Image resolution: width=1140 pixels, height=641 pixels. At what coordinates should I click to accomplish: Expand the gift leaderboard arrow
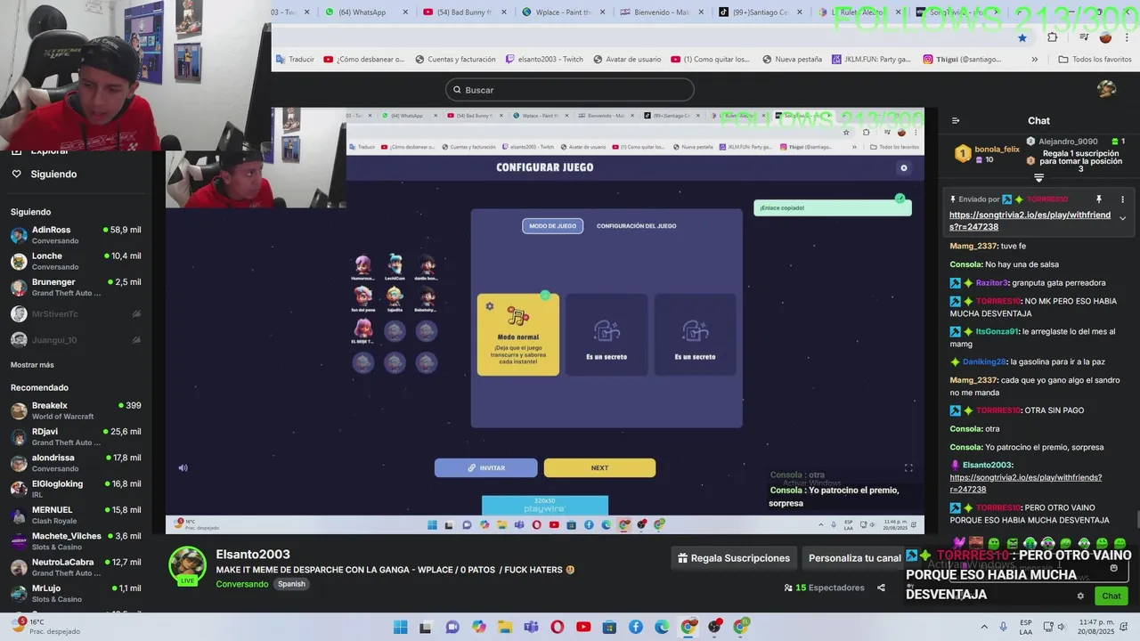click(1038, 178)
